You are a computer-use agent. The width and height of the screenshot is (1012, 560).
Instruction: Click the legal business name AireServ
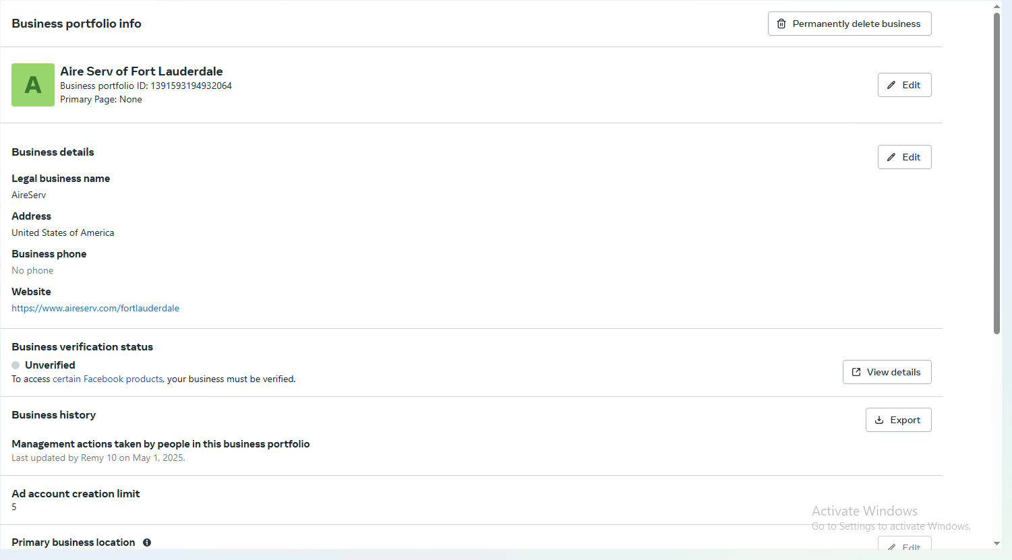click(x=29, y=195)
